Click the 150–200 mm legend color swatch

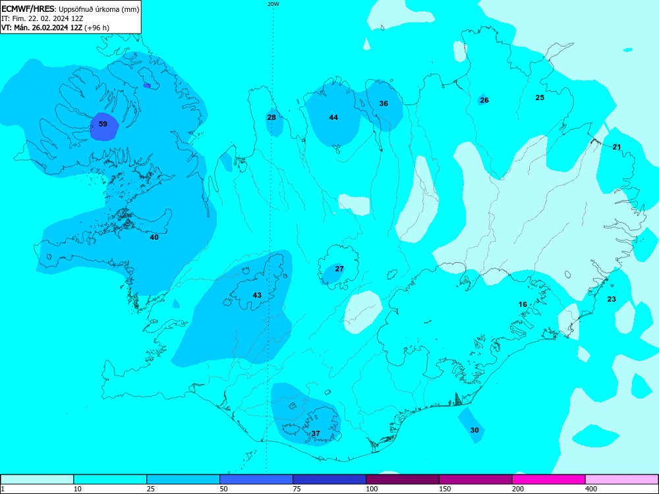click(x=476, y=480)
